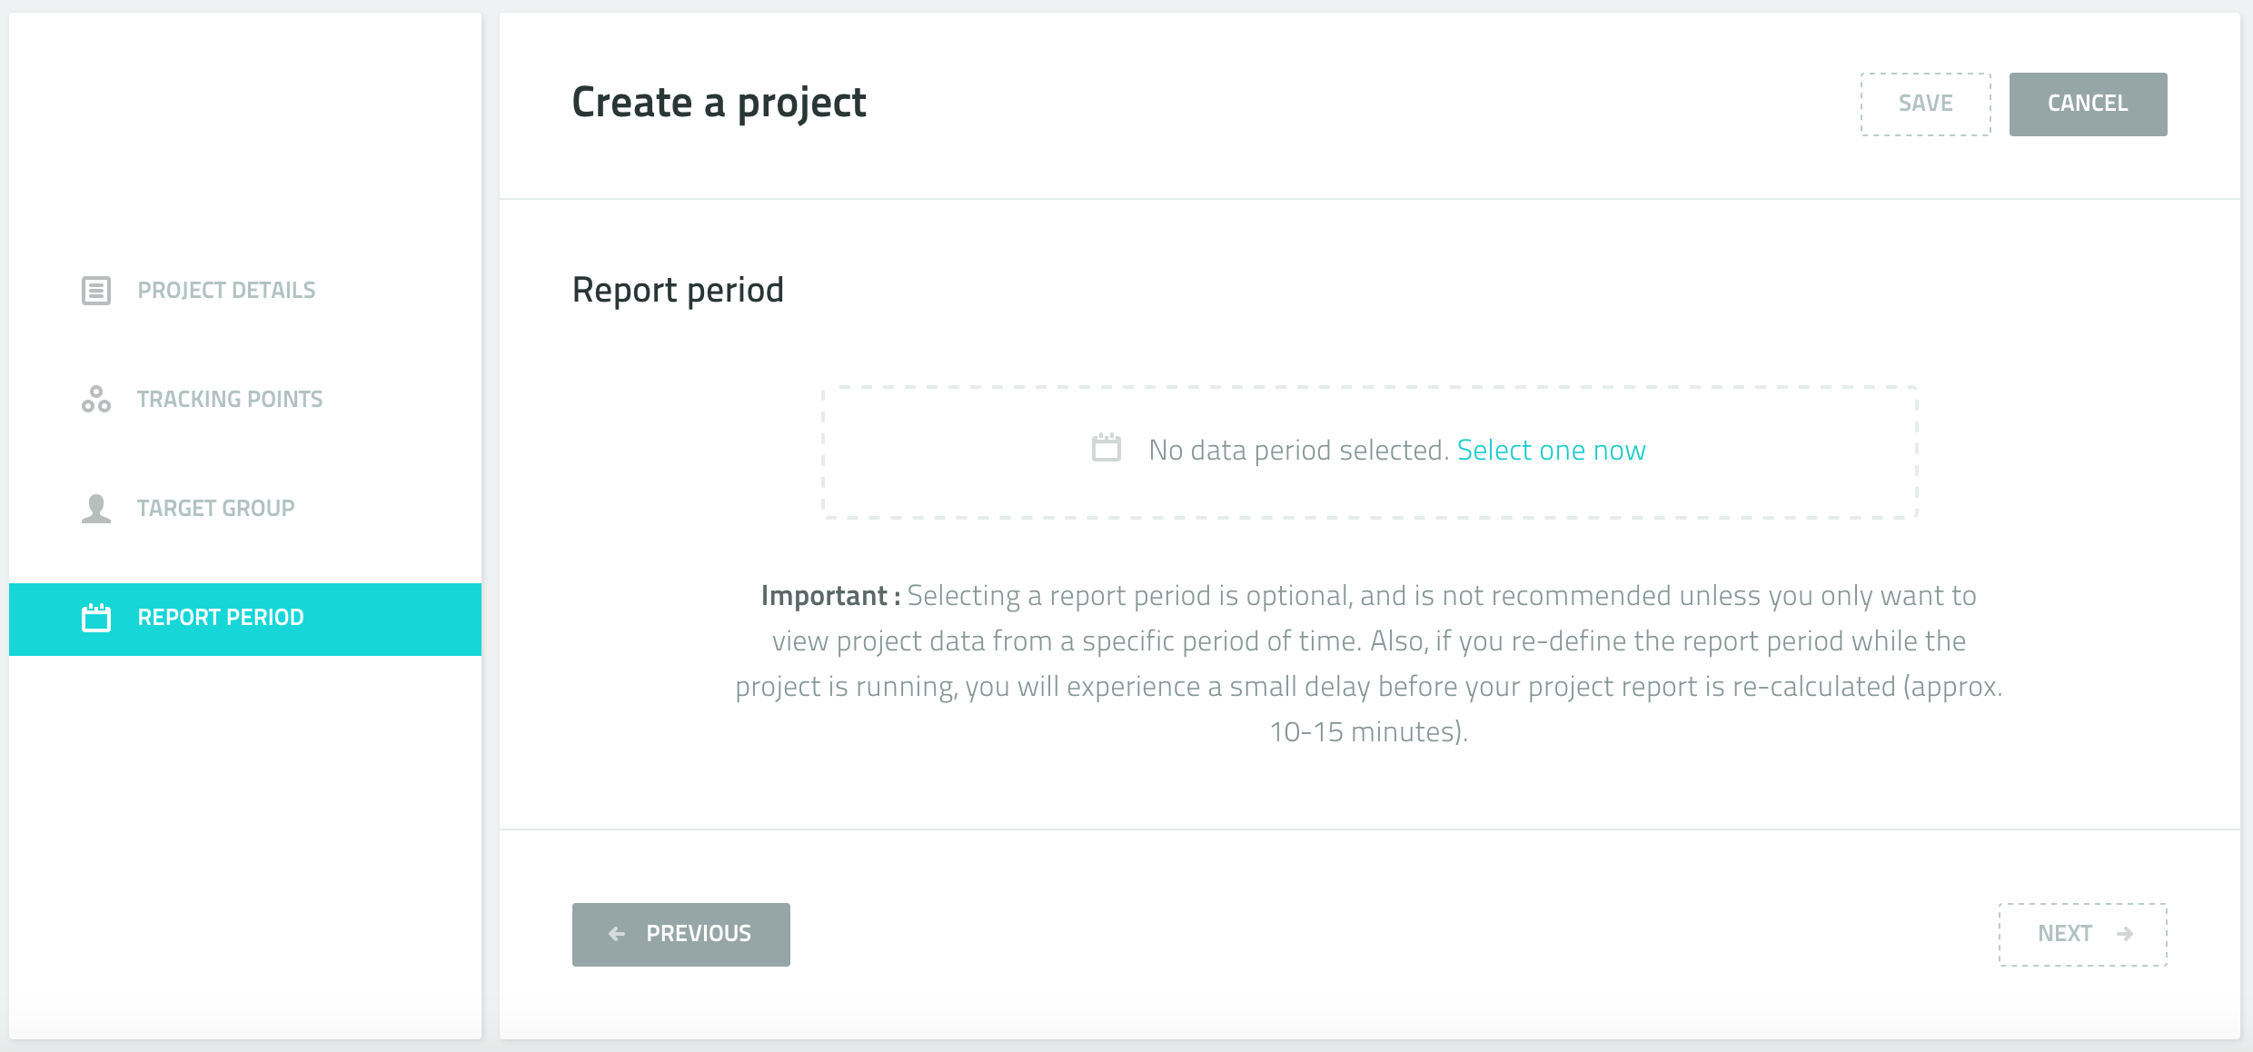Click the Important notice paragraph
This screenshot has width=2253, height=1052.
pyautogui.click(x=1369, y=663)
